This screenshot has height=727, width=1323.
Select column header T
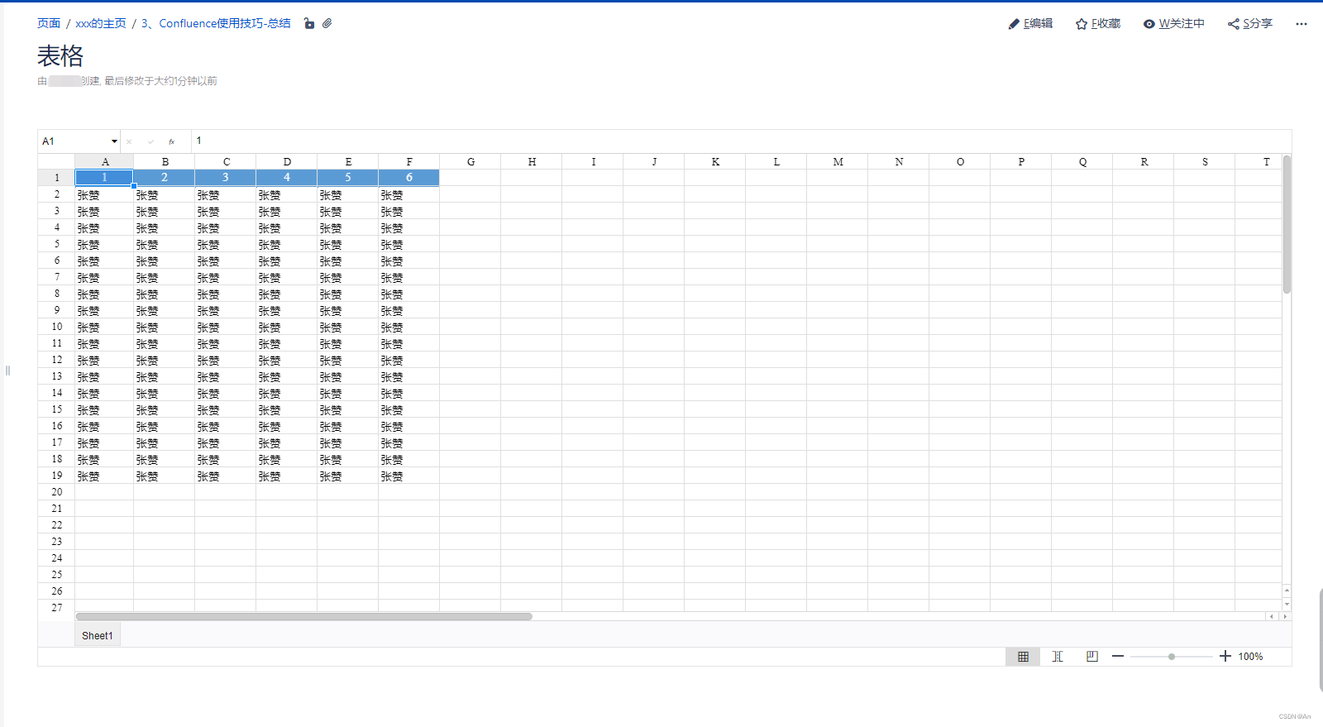[x=1259, y=161]
